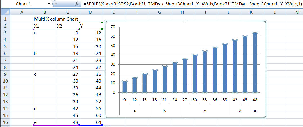
Task: Click the chart's top edge resize handle
Action: [x=185, y=21]
